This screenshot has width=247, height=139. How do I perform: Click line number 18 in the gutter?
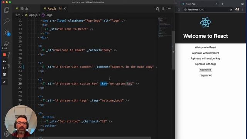(20, 50)
